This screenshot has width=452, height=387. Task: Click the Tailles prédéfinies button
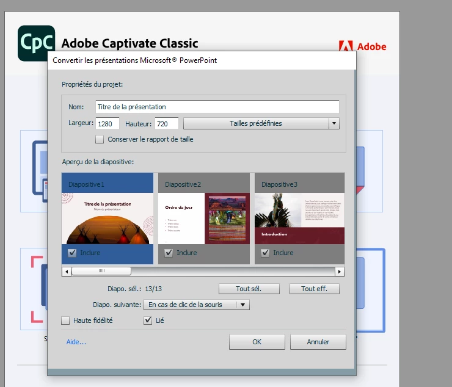tap(256, 123)
